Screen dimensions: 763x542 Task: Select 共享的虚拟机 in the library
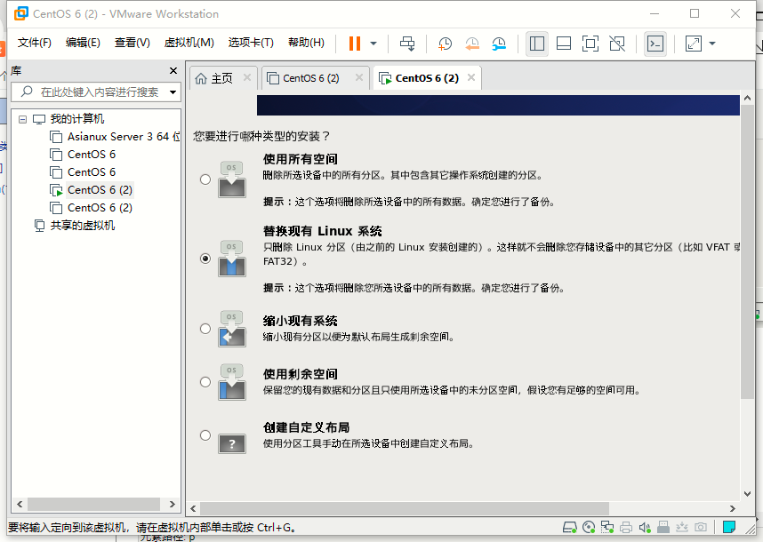(x=82, y=226)
